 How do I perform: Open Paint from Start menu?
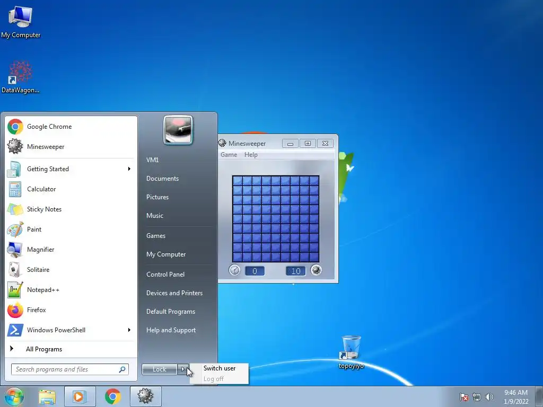tap(71, 229)
